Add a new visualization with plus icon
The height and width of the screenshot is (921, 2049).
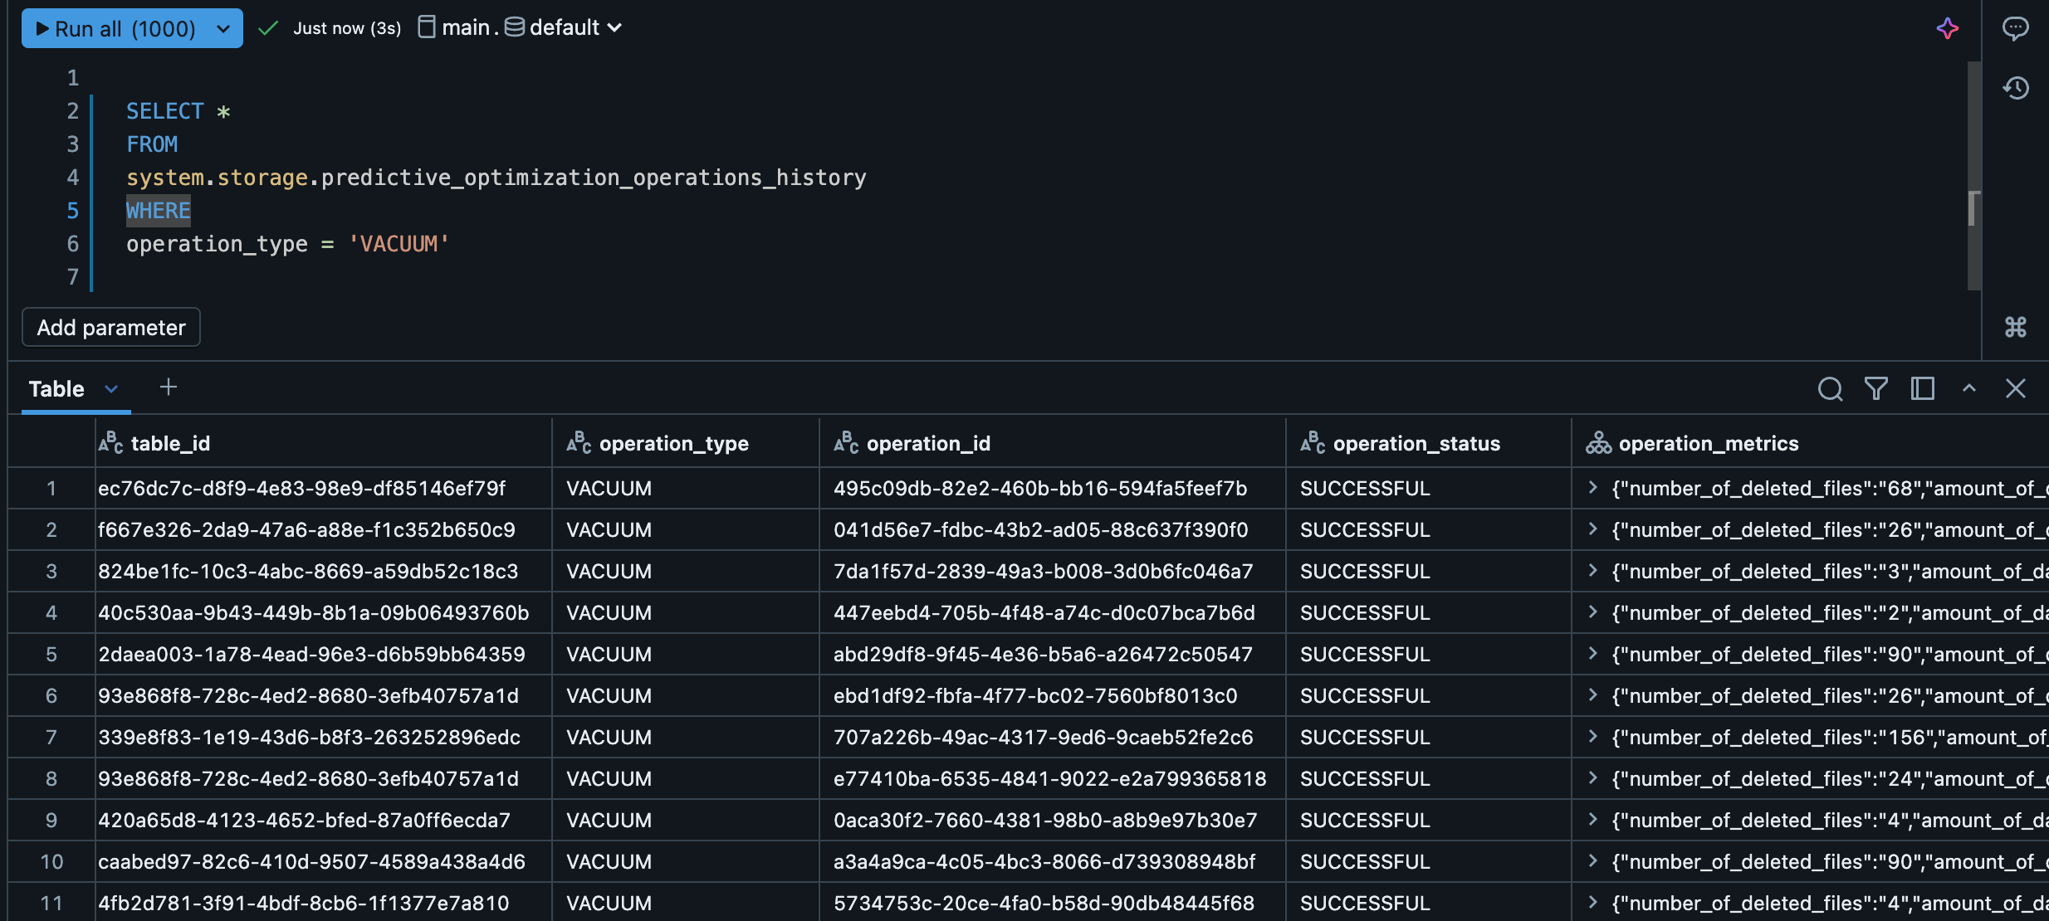[169, 387]
